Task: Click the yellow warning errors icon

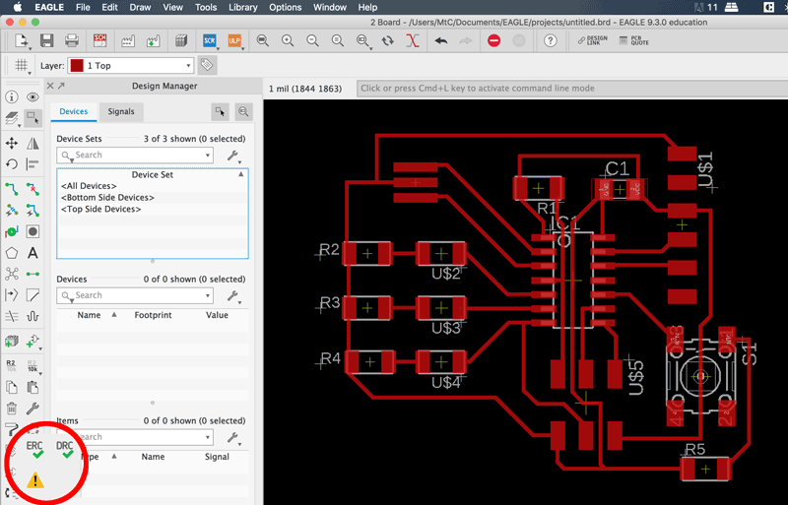Action: [35, 480]
